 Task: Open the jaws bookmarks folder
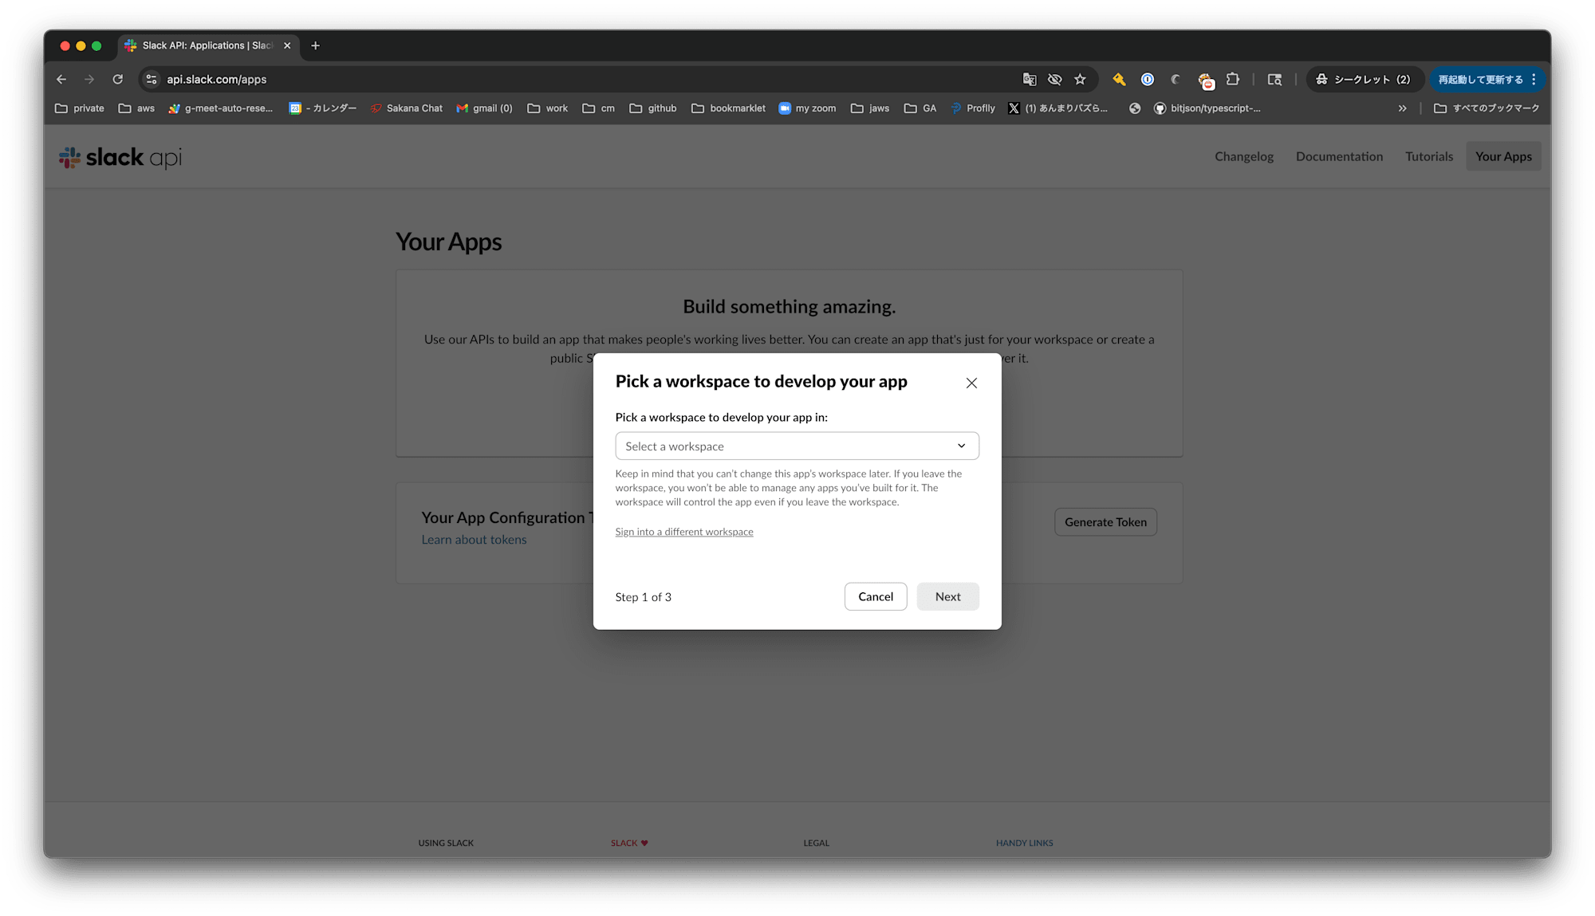(x=870, y=108)
